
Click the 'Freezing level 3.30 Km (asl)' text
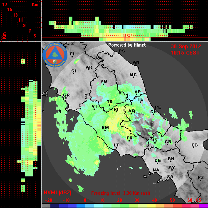pyautogui.click(x=121, y=193)
